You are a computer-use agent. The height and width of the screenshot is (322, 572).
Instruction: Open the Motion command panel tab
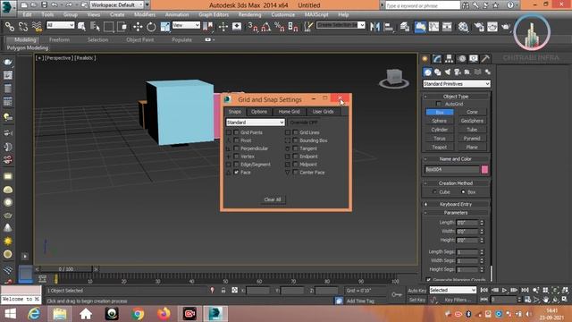(x=462, y=58)
